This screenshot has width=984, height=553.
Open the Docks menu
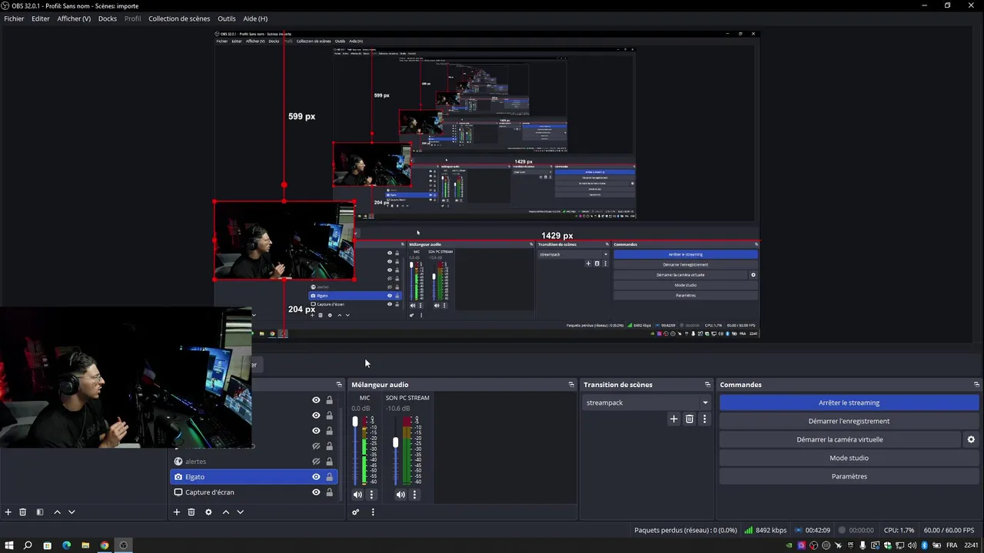(108, 18)
